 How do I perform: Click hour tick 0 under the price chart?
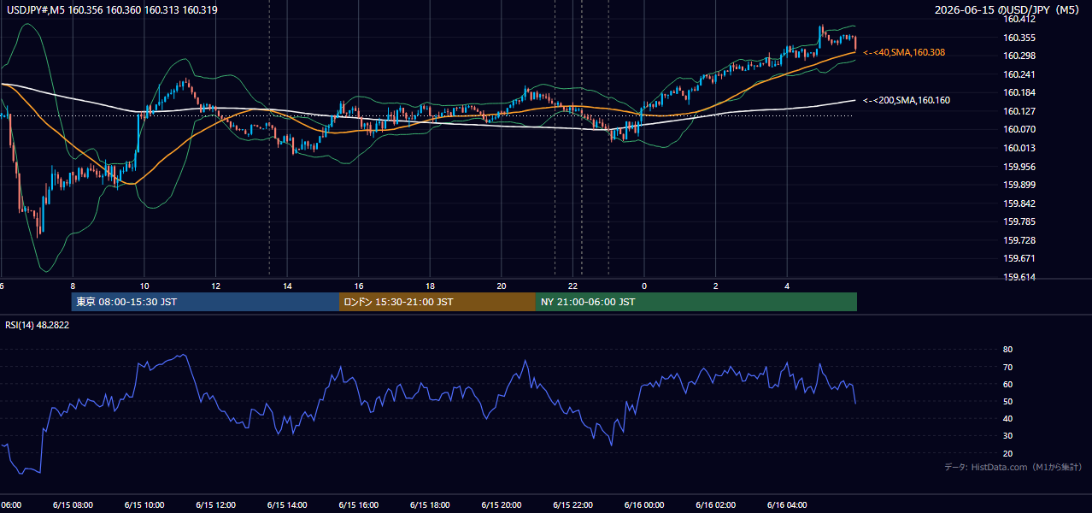click(644, 286)
